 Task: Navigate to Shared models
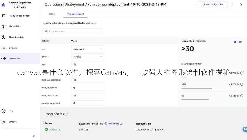point(16,37)
